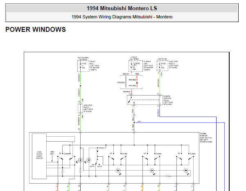Screen dimensions: 246x191
Task: Click the fuse symbol under HOT IN ON
Action: (160, 66)
